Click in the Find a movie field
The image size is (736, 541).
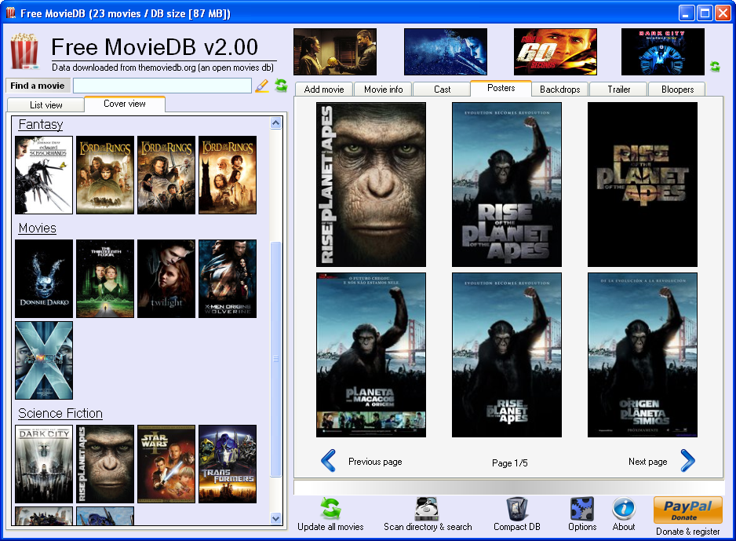[162, 86]
